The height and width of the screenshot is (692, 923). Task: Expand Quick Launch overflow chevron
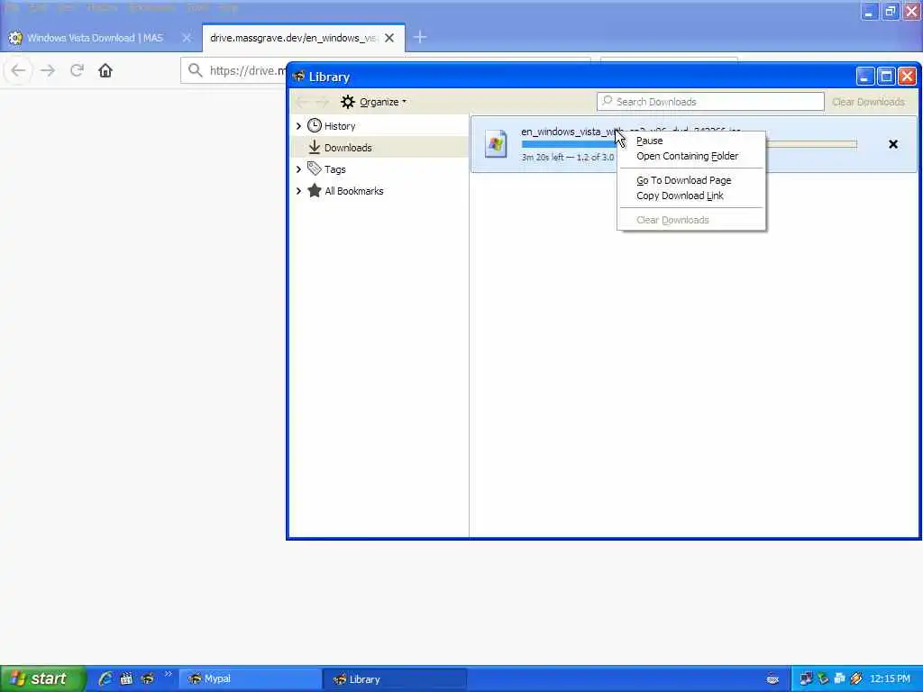[168, 674]
